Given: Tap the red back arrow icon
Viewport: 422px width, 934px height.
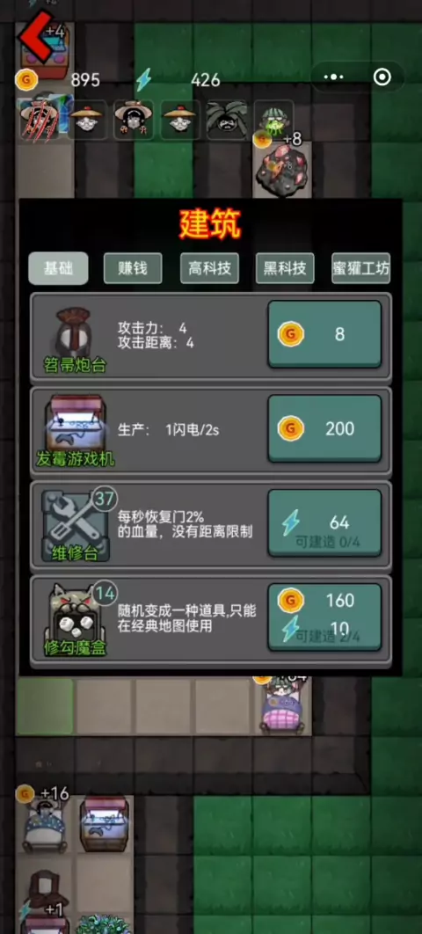Looking at the screenshot, I should pyautogui.click(x=34, y=36).
